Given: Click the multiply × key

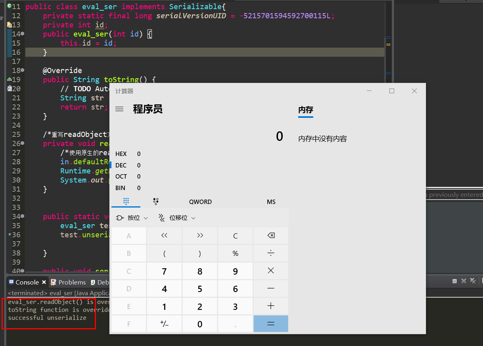Looking at the screenshot, I should pos(271,271).
